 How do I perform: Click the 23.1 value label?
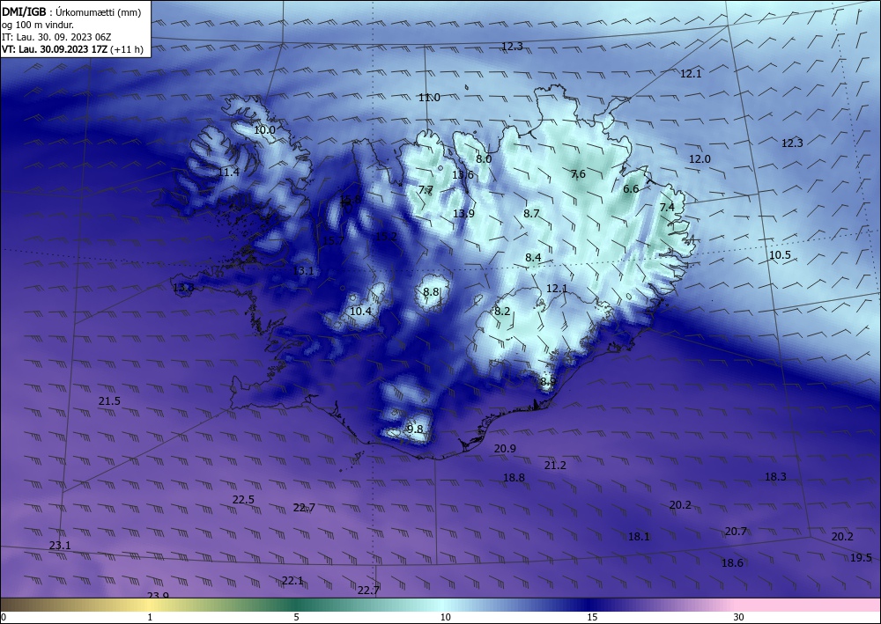pyautogui.click(x=60, y=546)
